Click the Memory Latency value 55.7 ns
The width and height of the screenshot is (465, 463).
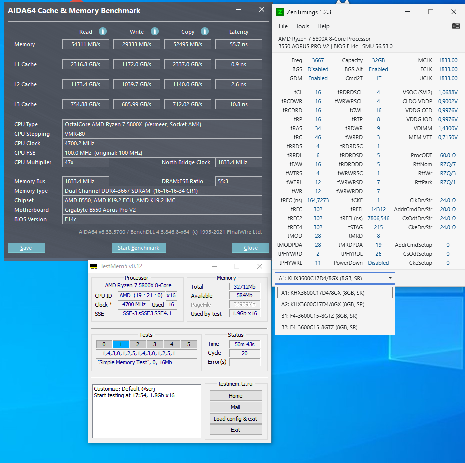[239, 44]
